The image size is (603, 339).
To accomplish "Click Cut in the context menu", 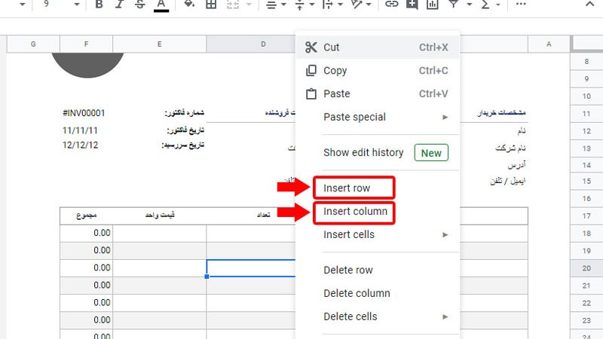I will [332, 47].
